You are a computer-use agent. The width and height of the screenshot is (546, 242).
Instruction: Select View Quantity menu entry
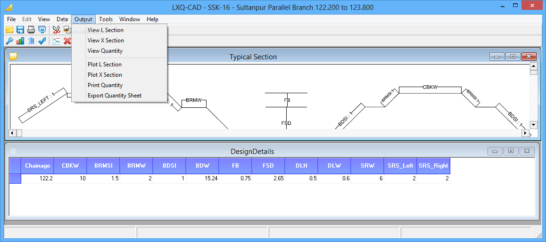coord(119,51)
